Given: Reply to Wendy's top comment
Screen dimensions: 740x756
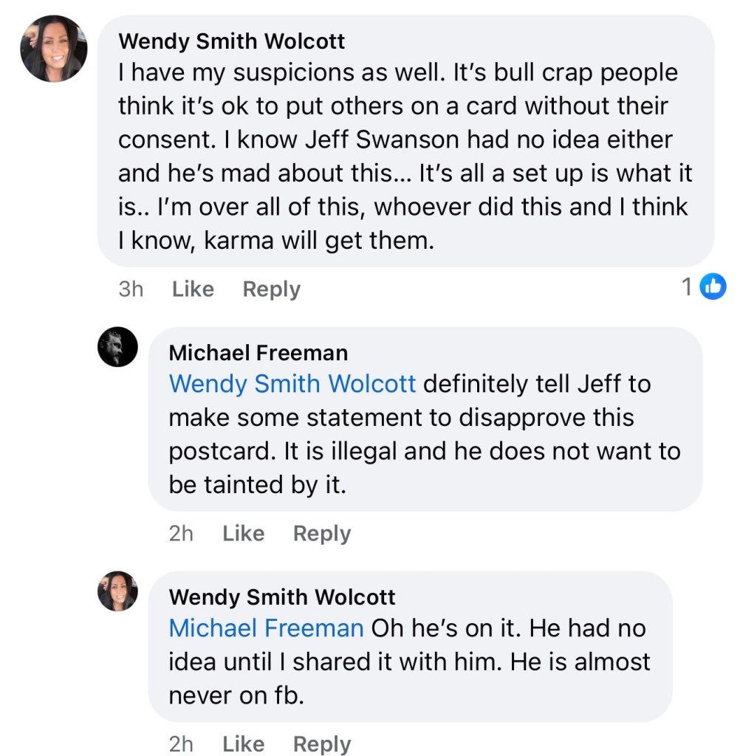Looking at the screenshot, I should 271,289.
